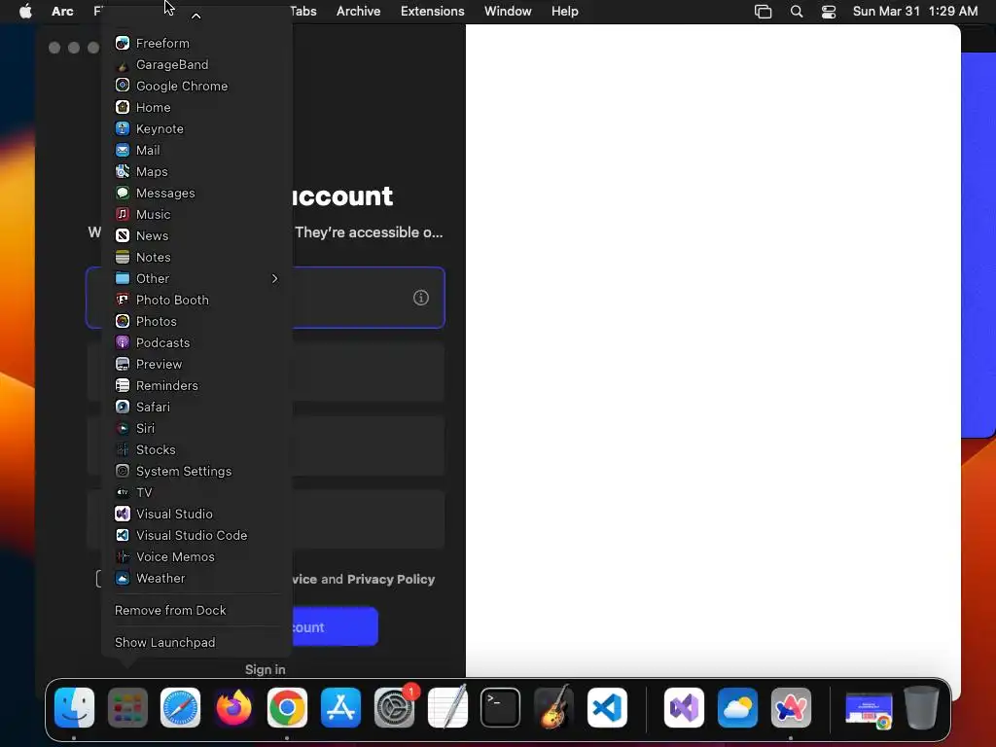Click Stage Manager icon in menu bar
The image size is (996, 747).
pos(763,12)
